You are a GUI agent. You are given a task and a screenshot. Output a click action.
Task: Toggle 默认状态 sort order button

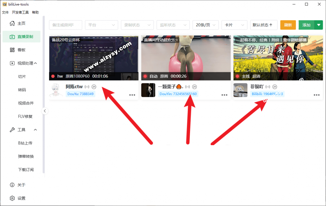tap(264, 25)
